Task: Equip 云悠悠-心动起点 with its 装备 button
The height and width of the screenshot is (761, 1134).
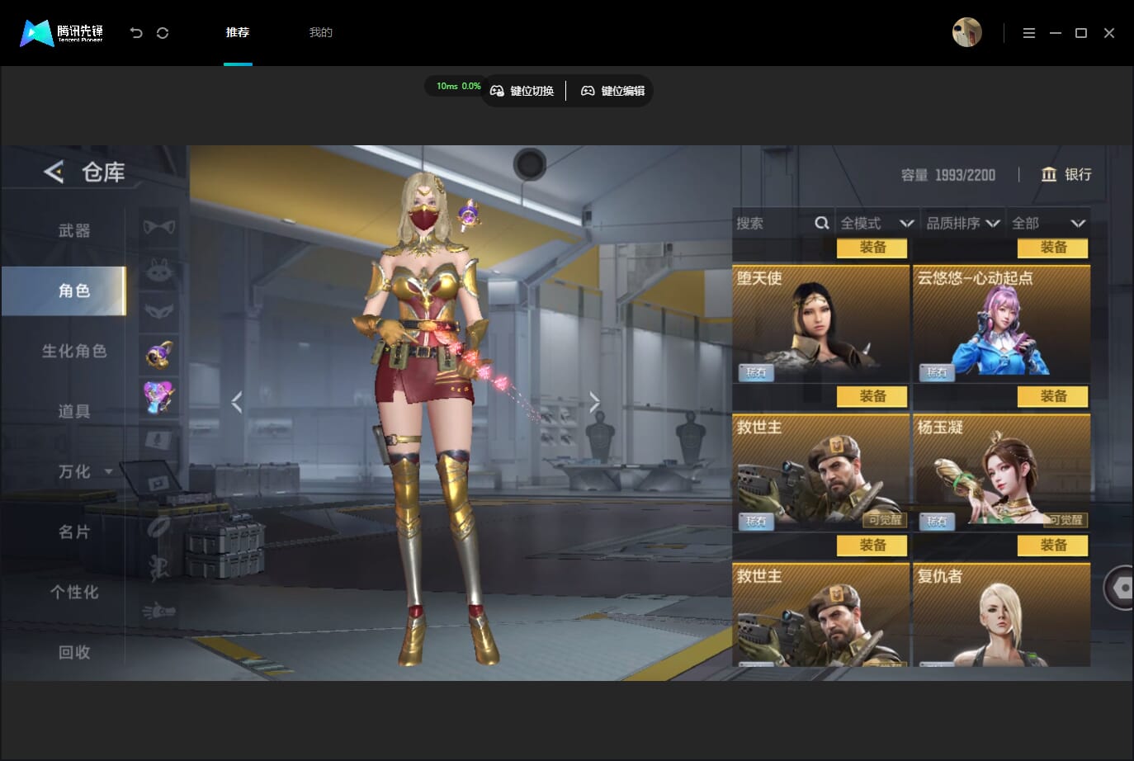Action: point(1053,396)
